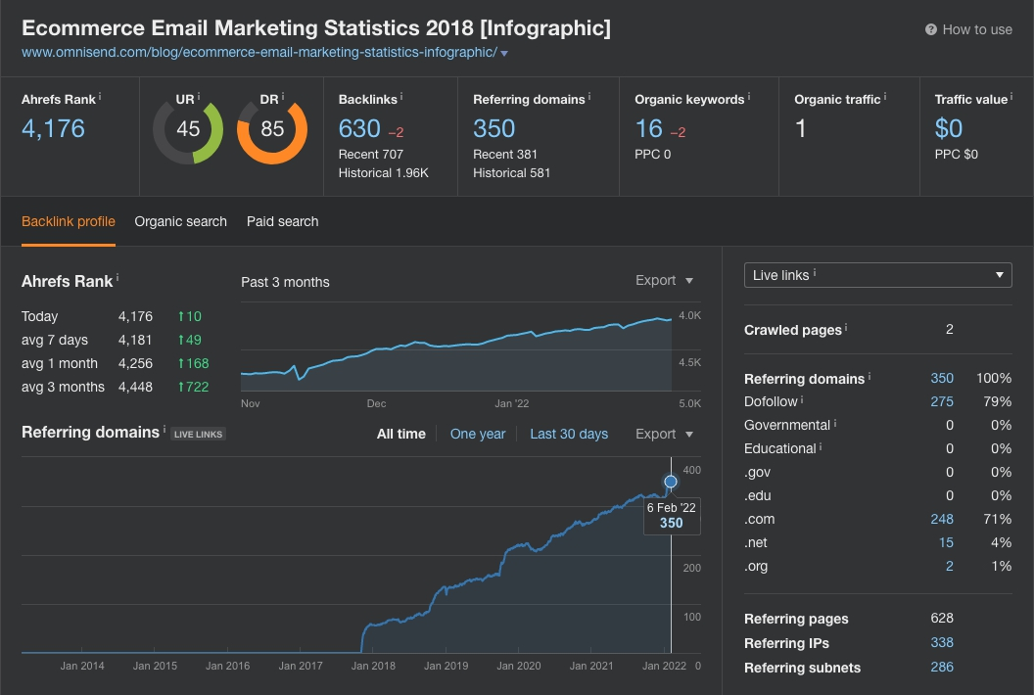Click the UR gauge info icon
This screenshot has width=1034, height=695.
[199, 97]
